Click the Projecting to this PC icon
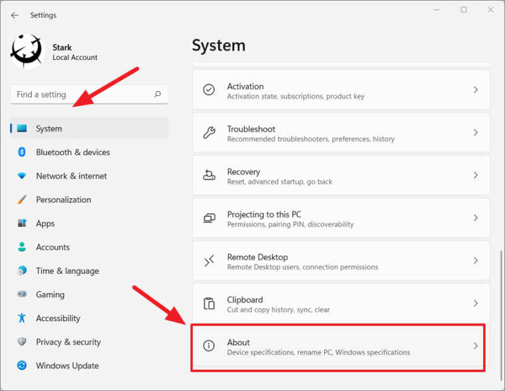Viewport: 505px width, 391px height. (209, 218)
